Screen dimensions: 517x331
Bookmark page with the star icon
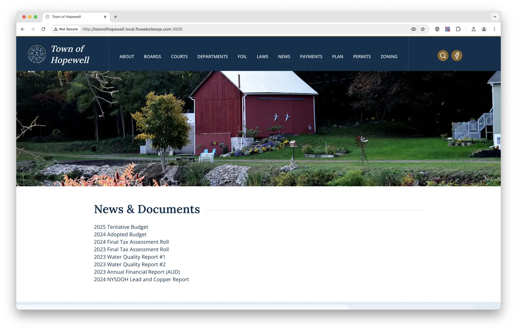(423, 29)
